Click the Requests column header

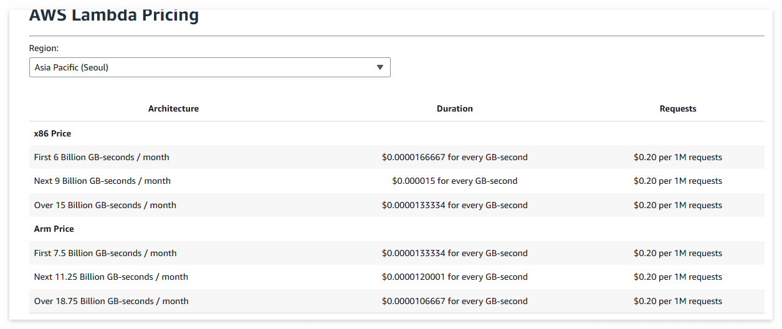point(678,108)
